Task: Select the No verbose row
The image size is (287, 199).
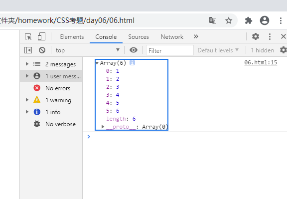Action: pyautogui.click(x=51, y=124)
